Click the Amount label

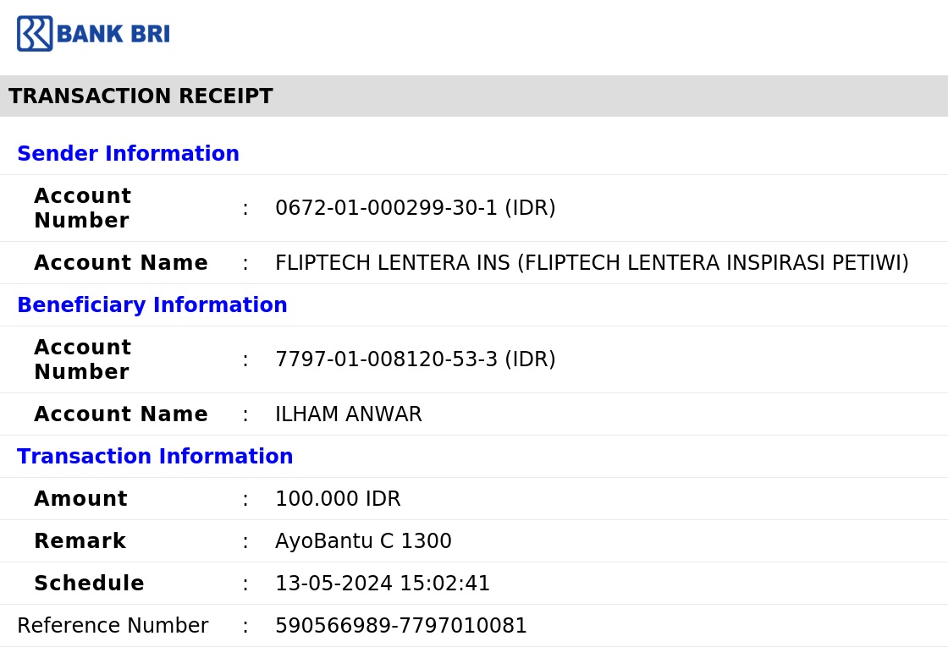click(x=81, y=498)
